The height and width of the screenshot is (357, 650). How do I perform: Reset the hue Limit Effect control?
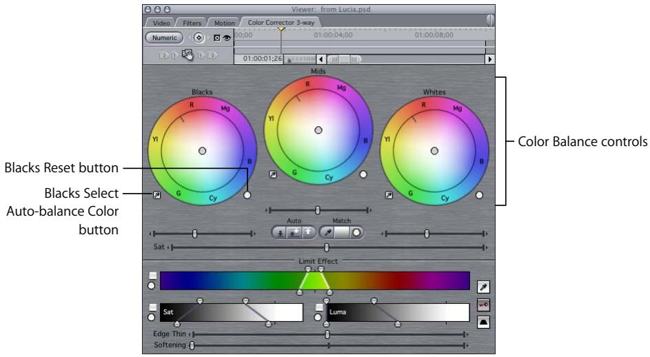click(x=152, y=286)
